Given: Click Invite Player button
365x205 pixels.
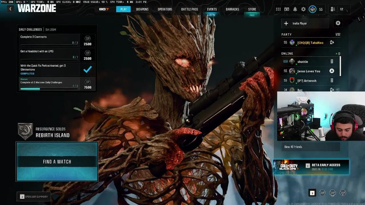Looking at the screenshot, I should click(x=305, y=23).
